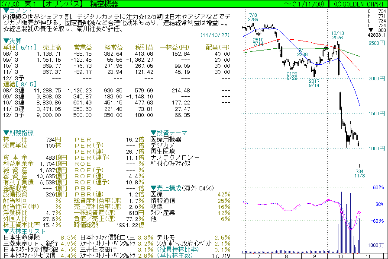Screen dimensions: 388x259
Task: Select the デジカメ investment theme
Action: (162, 145)
